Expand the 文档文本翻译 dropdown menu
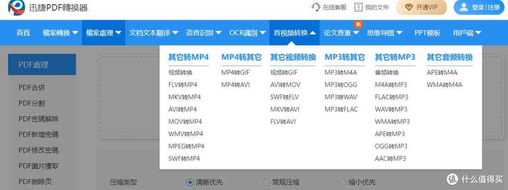 click(154, 33)
